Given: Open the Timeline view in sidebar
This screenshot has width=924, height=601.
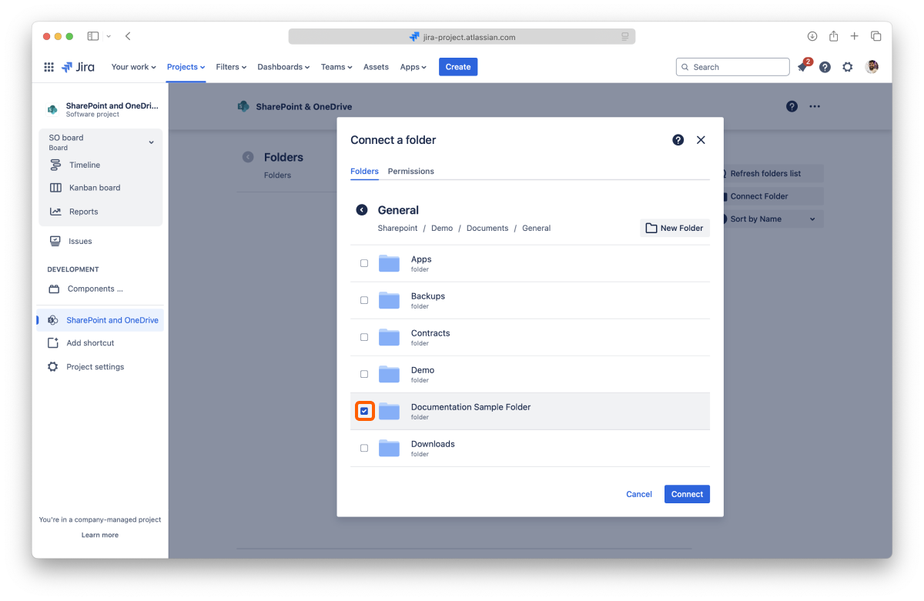Looking at the screenshot, I should click(84, 165).
